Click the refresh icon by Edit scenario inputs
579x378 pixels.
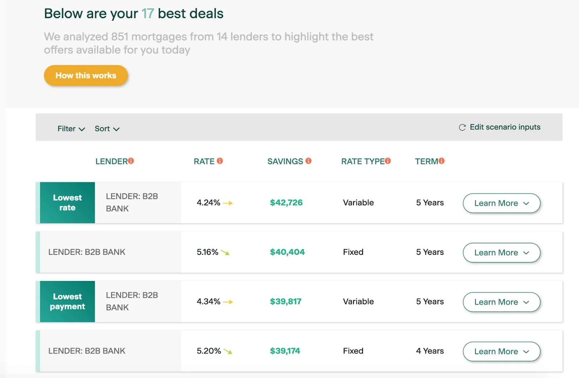(462, 127)
